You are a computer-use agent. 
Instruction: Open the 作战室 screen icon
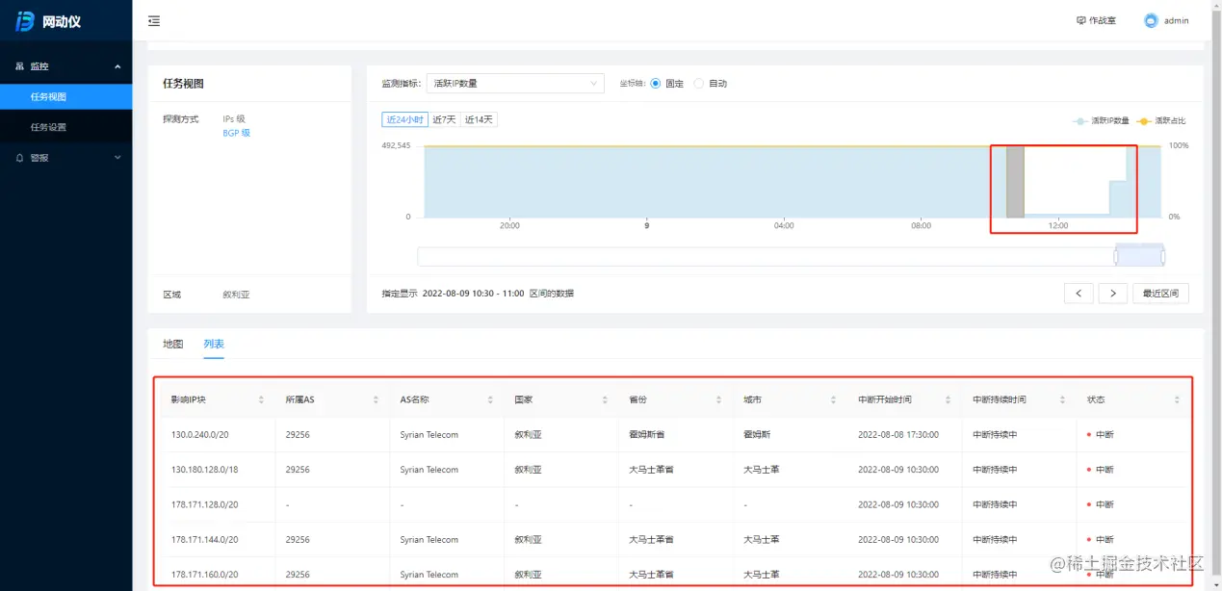[1081, 20]
